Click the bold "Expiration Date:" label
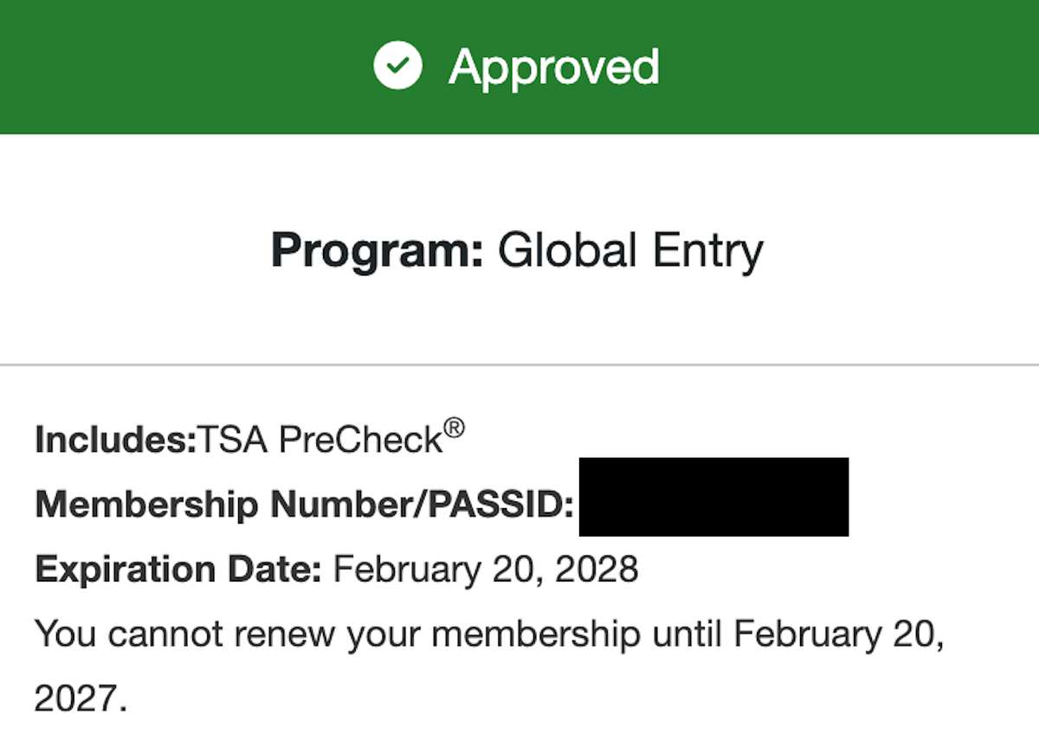The height and width of the screenshot is (747, 1039). 178,570
